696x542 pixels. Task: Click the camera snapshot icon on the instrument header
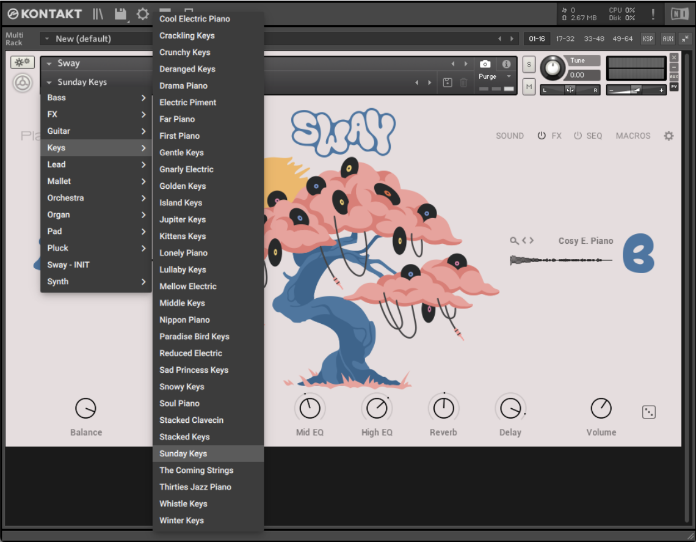(485, 64)
